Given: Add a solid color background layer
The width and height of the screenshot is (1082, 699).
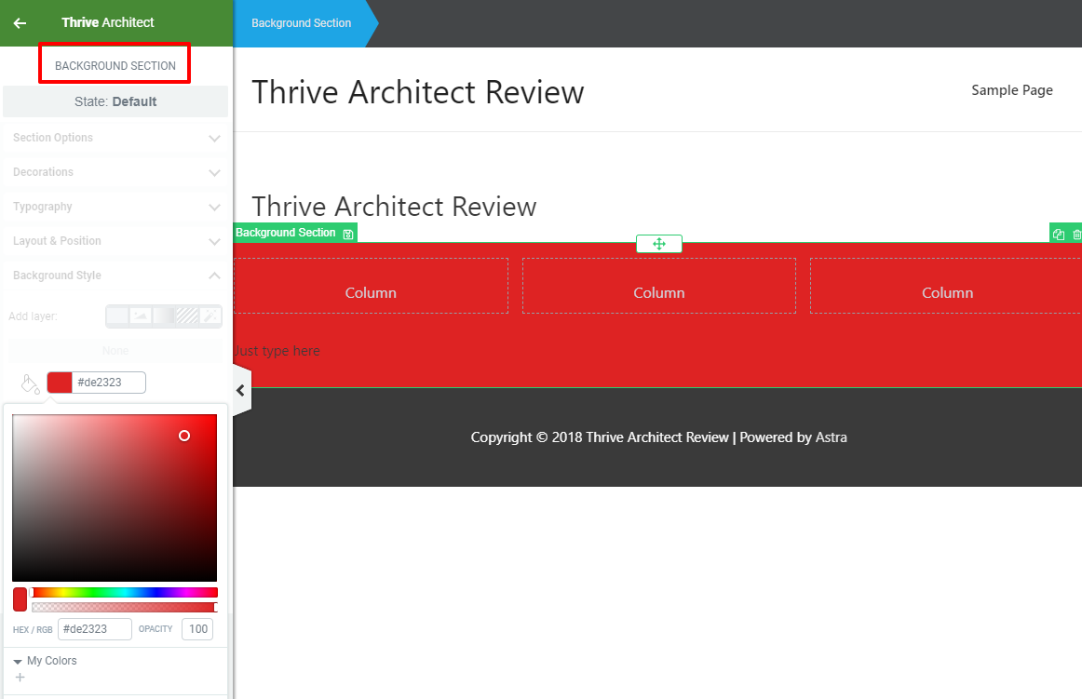Looking at the screenshot, I should 118,316.
